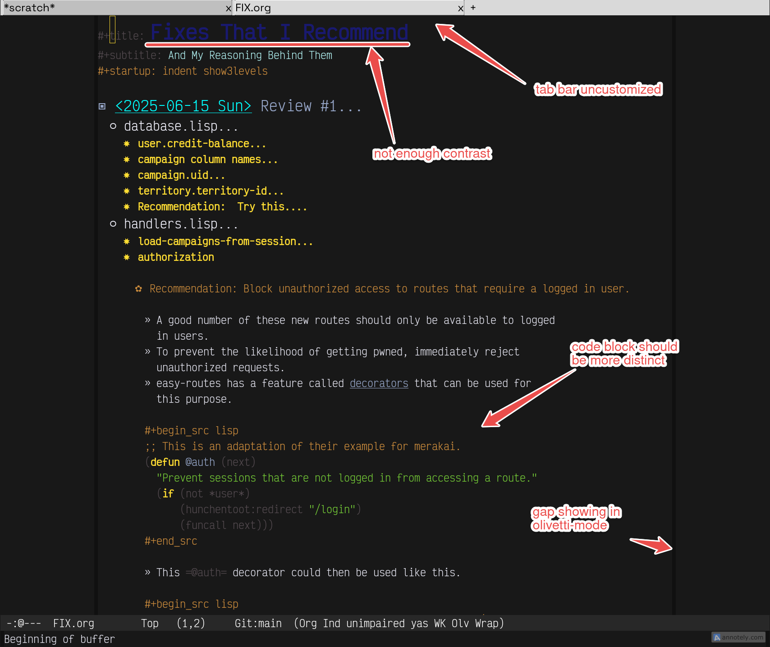Click the yas minor mode indicator
Screen dimensions: 770x647
(419, 624)
